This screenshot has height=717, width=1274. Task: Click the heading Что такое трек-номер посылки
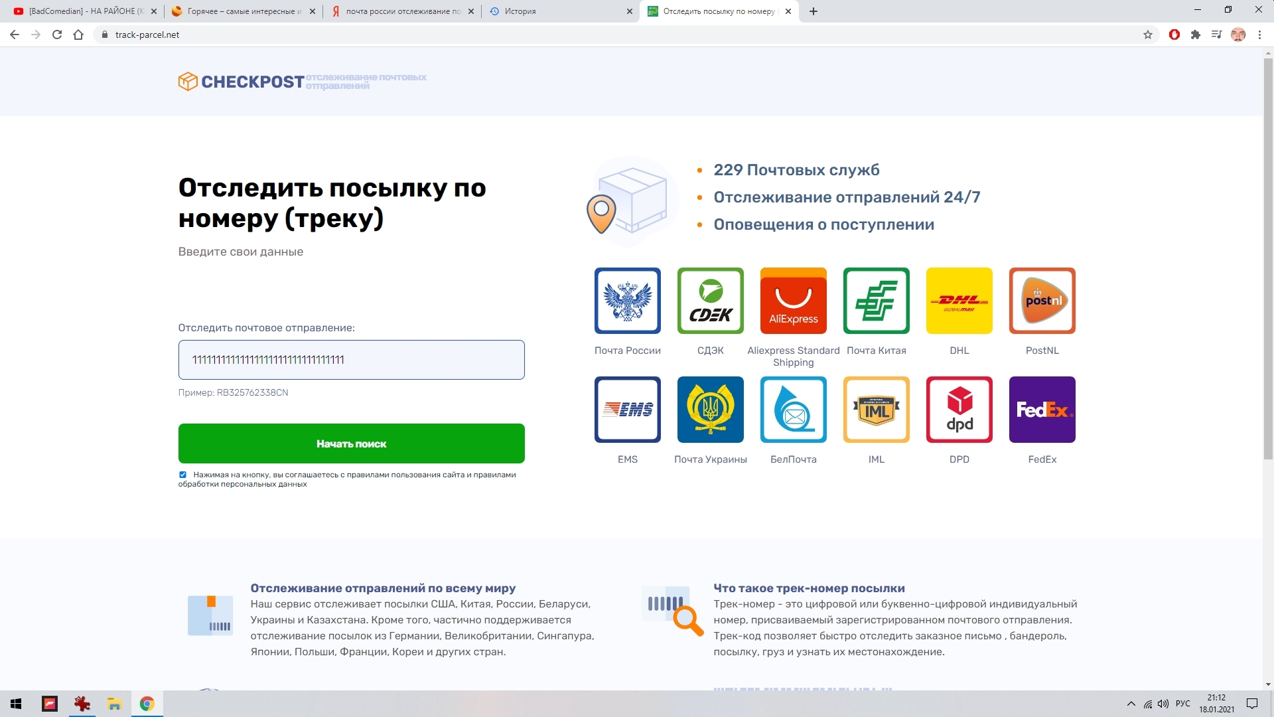point(809,588)
